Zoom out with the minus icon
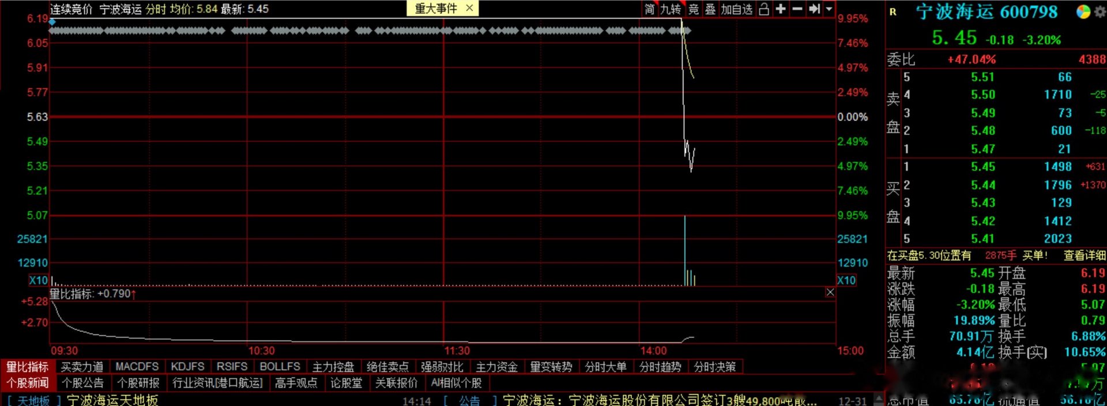Image resolution: width=1107 pixels, height=406 pixels. (x=797, y=9)
